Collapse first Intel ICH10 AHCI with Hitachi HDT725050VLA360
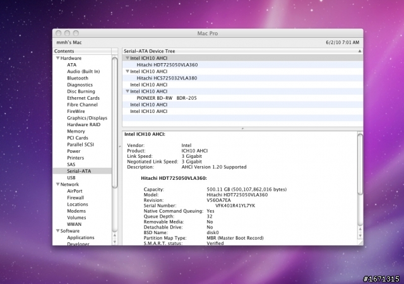The image size is (404, 284). pyautogui.click(x=128, y=58)
